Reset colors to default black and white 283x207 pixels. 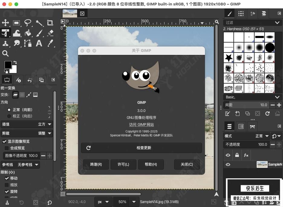click(6, 71)
